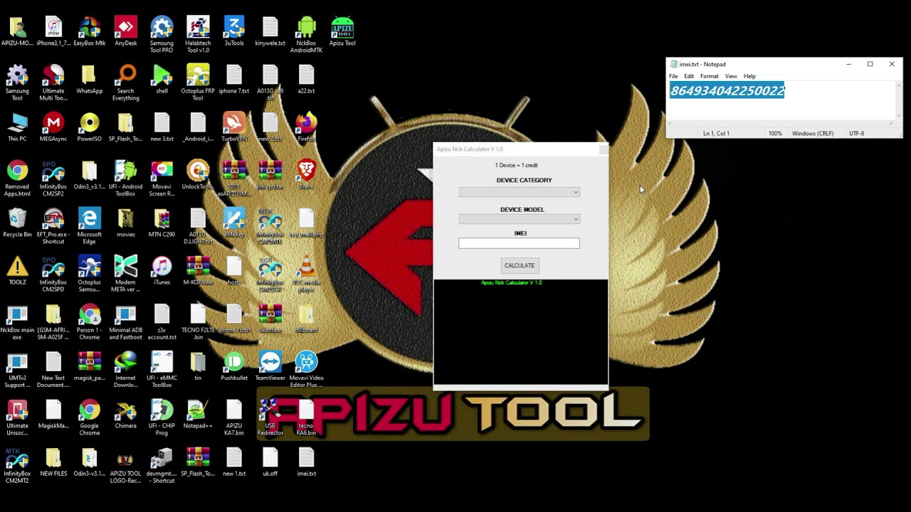
Task: Select the TurboVPN desktop icon
Action: [x=234, y=128]
